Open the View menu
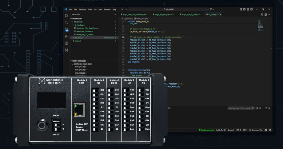This screenshot has height=149, width=283. pyautogui.click(x=90, y=10)
